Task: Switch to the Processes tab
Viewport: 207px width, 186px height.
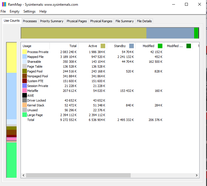Action: (x=30, y=21)
